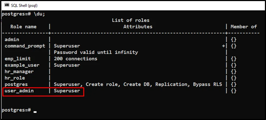Select the command_prompt role name
This screenshot has height=120, width=266.
25,46
